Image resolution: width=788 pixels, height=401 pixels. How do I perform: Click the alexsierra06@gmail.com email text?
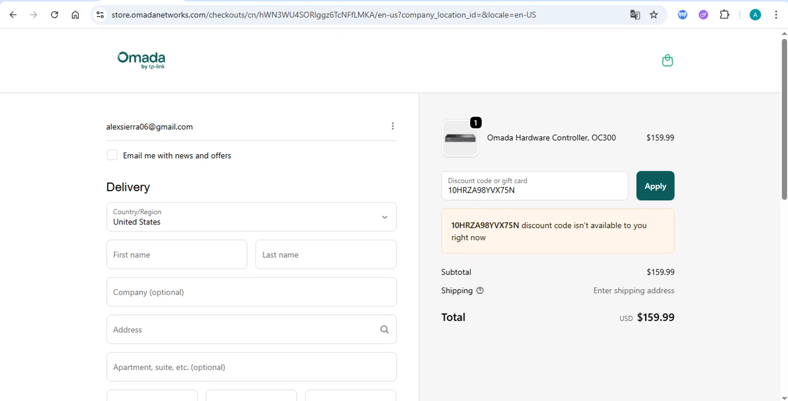(x=149, y=126)
